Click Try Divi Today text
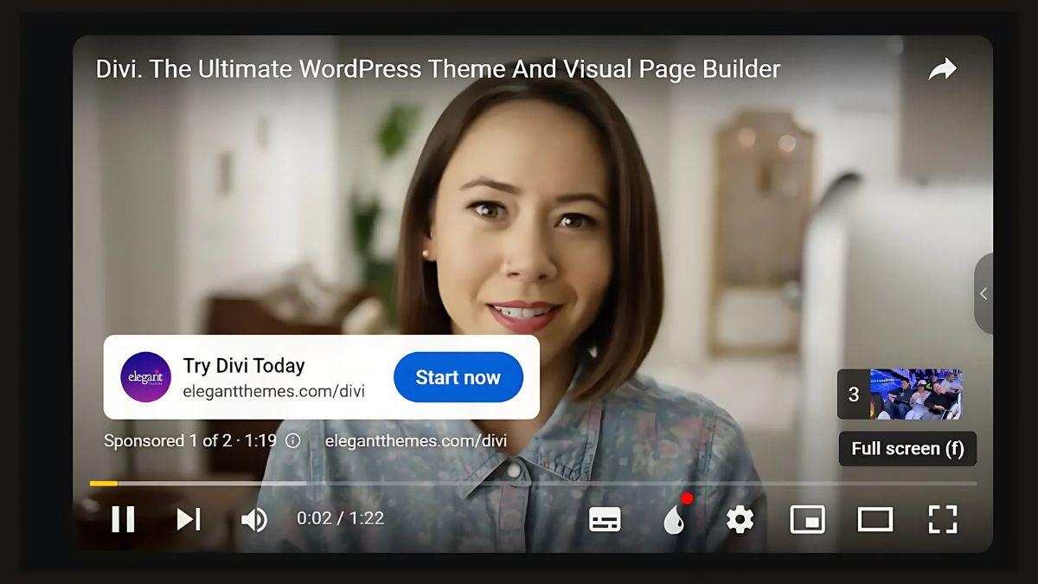This screenshot has height=584, width=1038. tap(244, 366)
